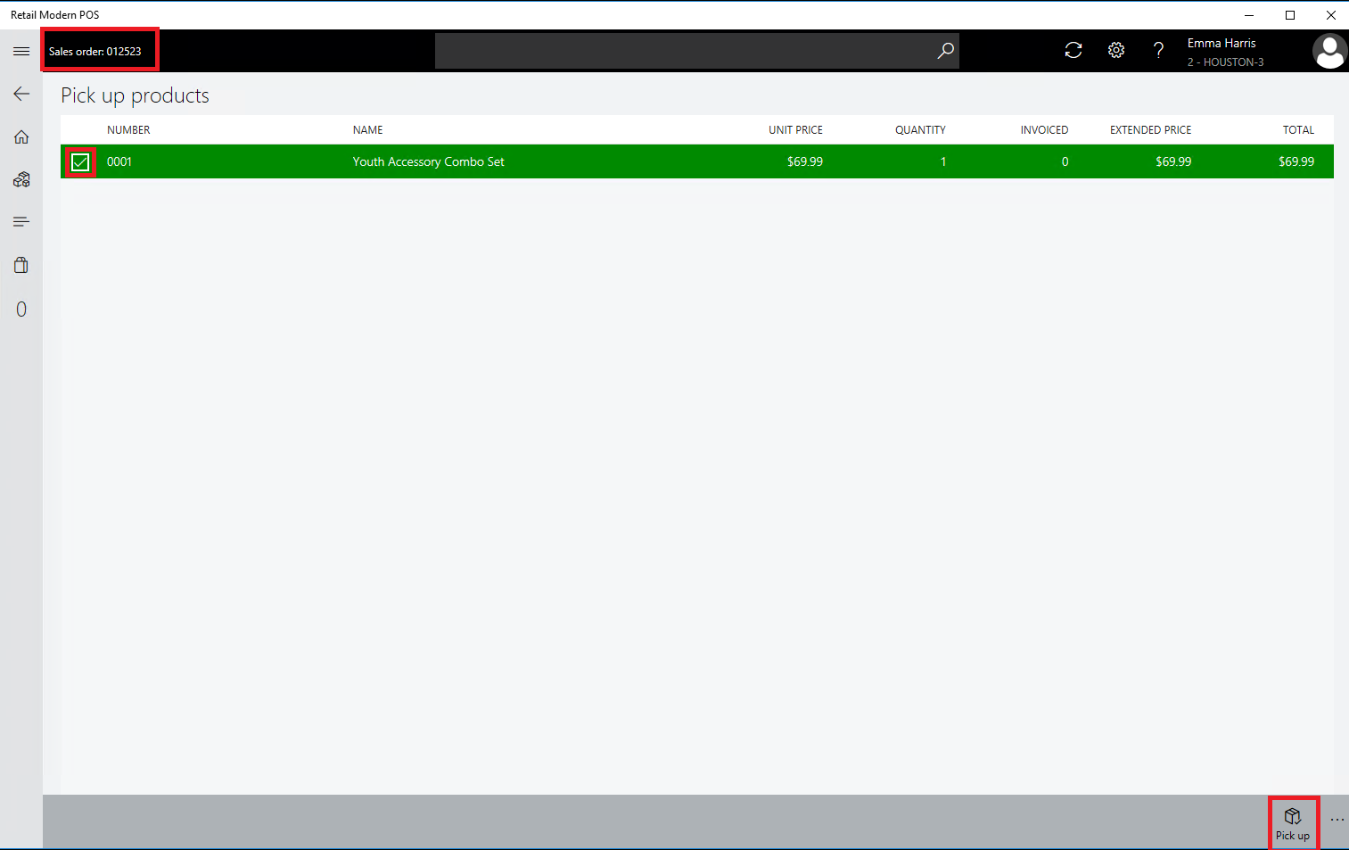The width and height of the screenshot is (1349, 850).
Task: Sort by the QUANTITY column header
Action: [x=920, y=130]
